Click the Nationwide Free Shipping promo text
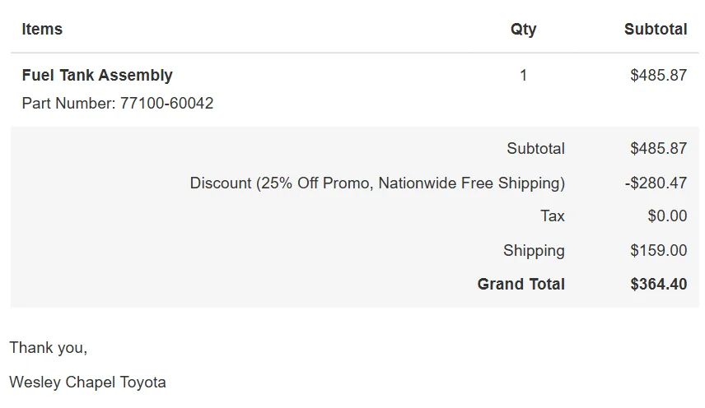Viewport: 705px width, 408px height. 469,183
